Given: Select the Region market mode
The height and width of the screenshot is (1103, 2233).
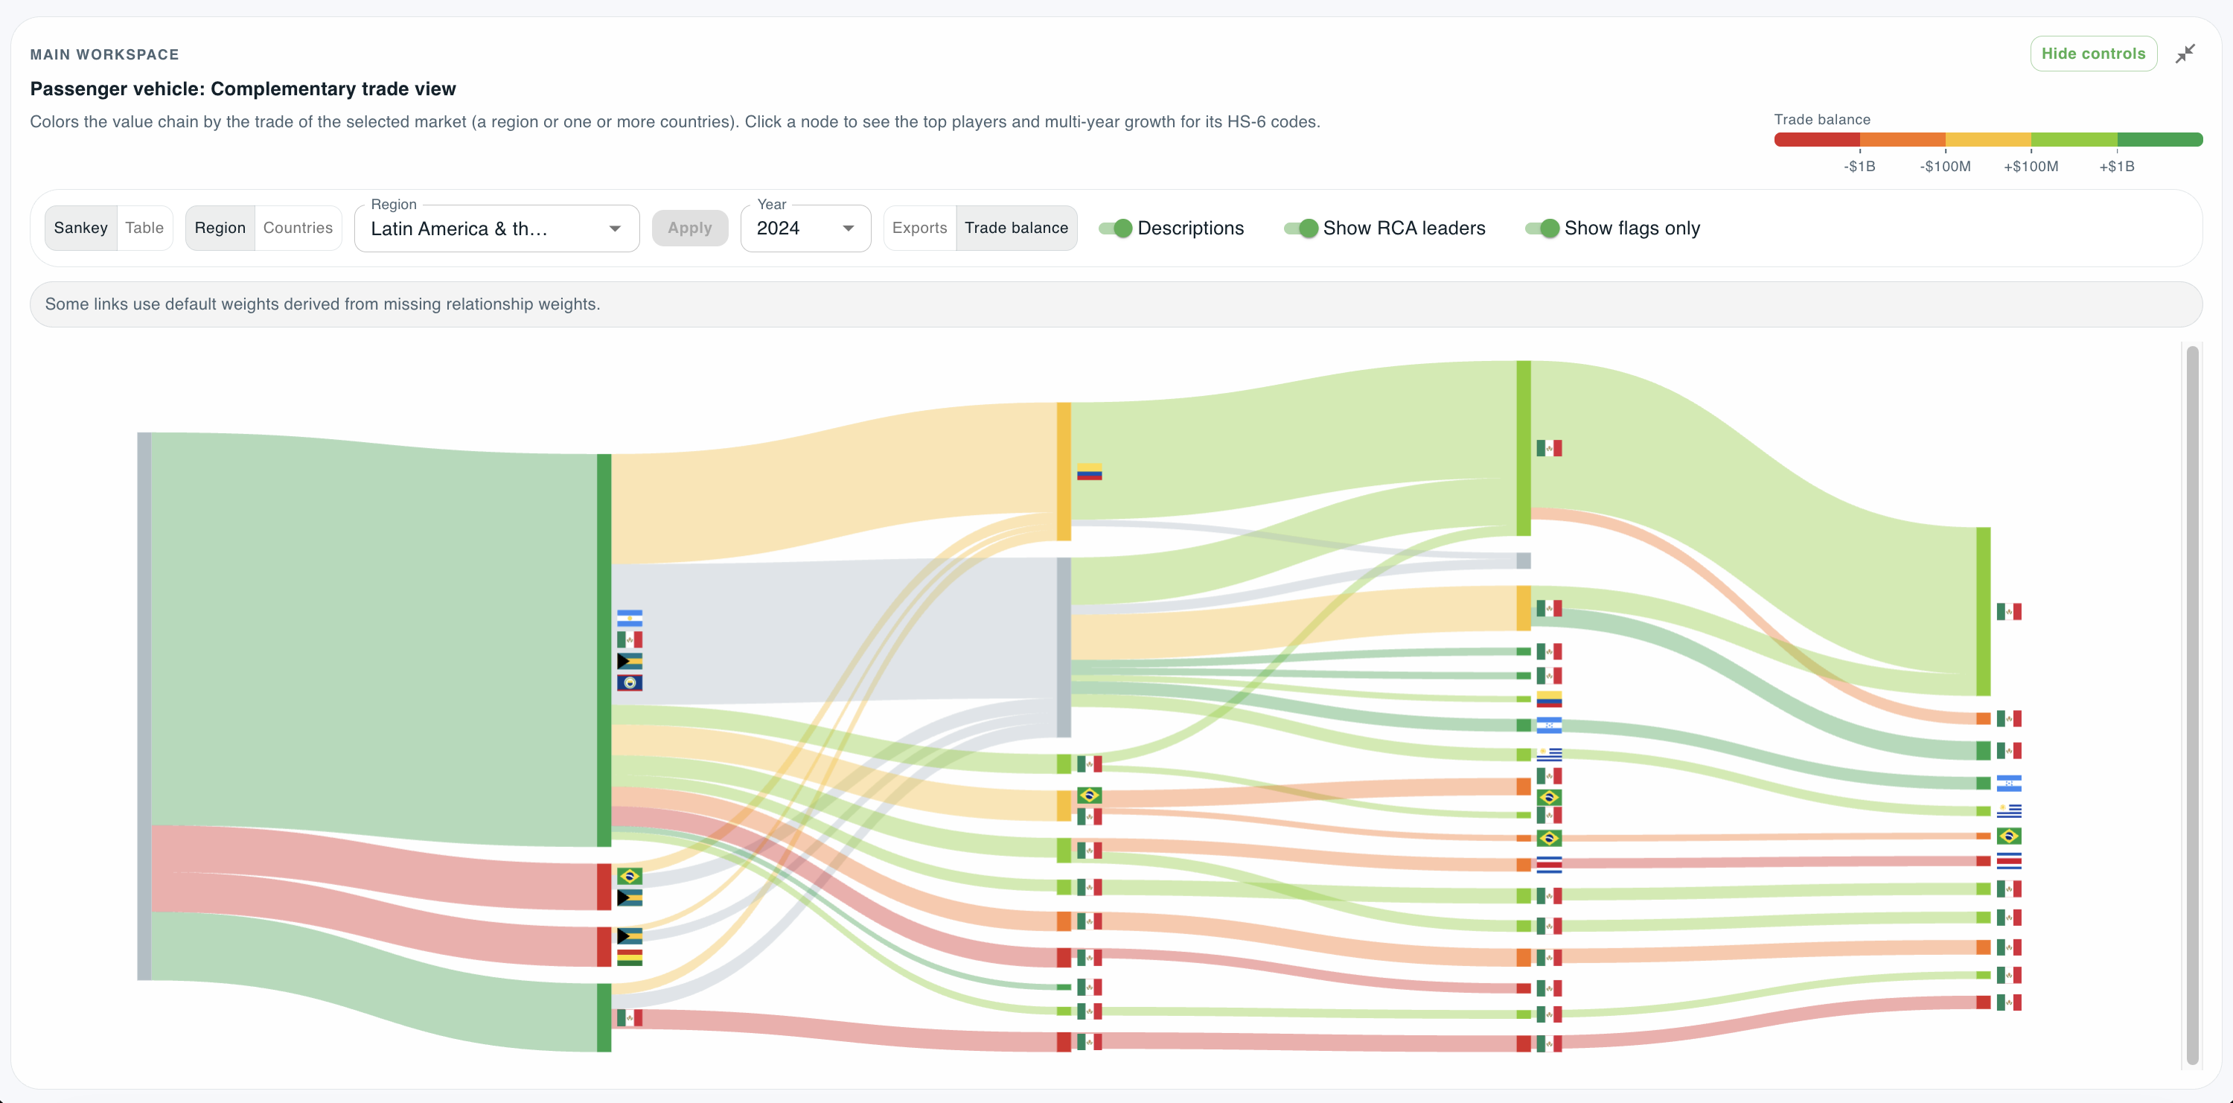Looking at the screenshot, I should tap(220, 228).
